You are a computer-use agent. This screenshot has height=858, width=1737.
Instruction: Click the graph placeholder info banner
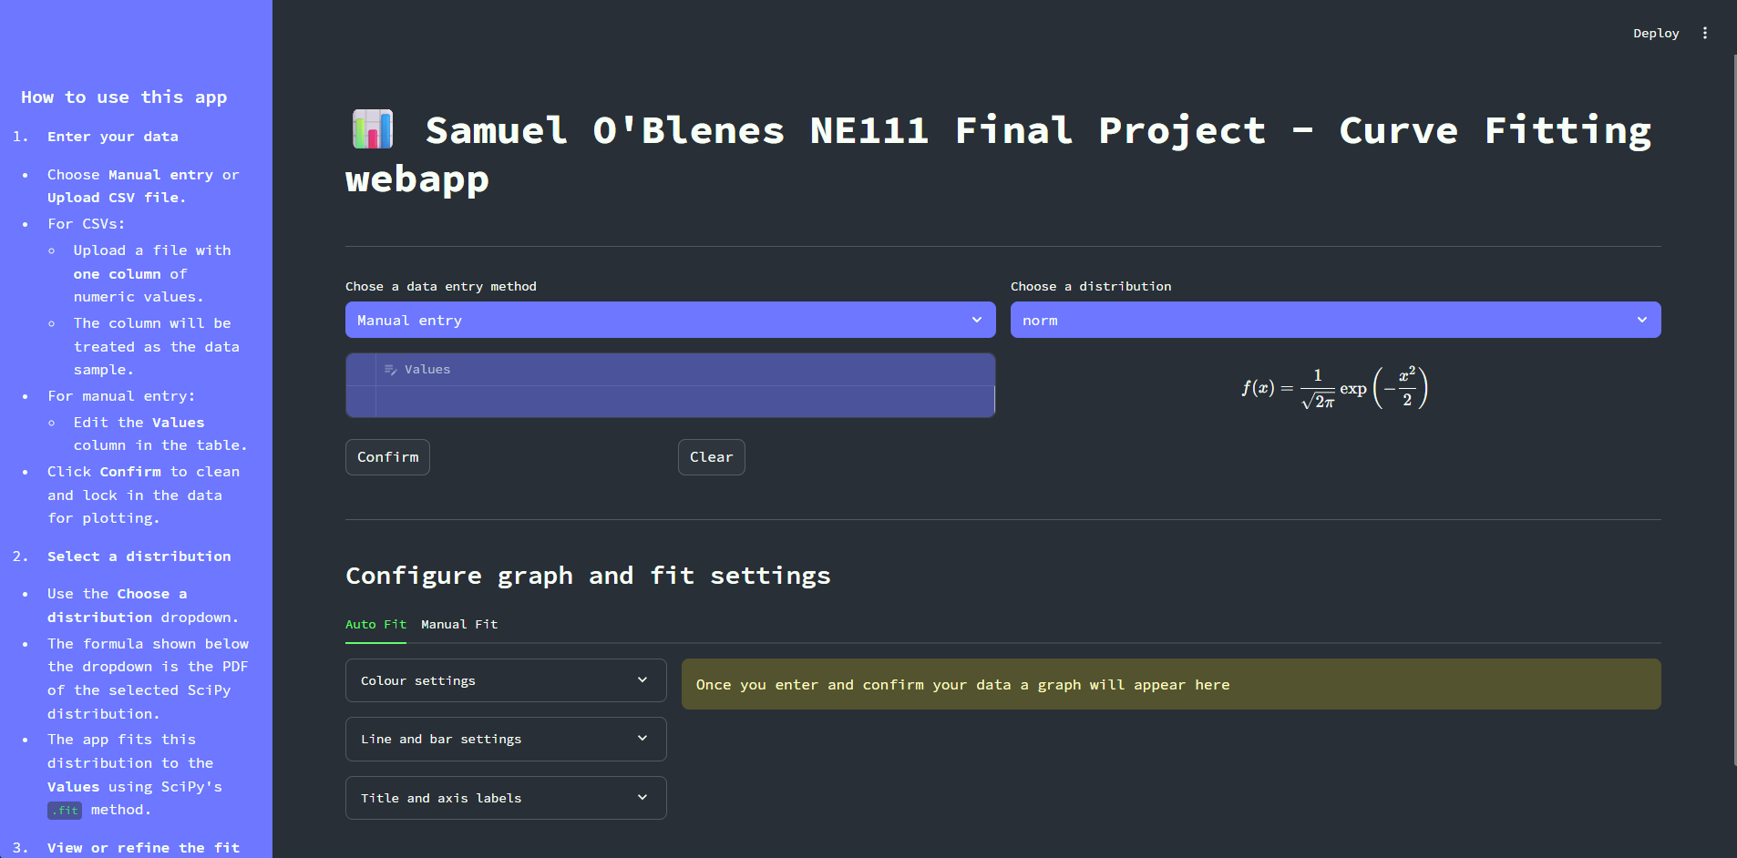pyautogui.click(x=1171, y=684)
